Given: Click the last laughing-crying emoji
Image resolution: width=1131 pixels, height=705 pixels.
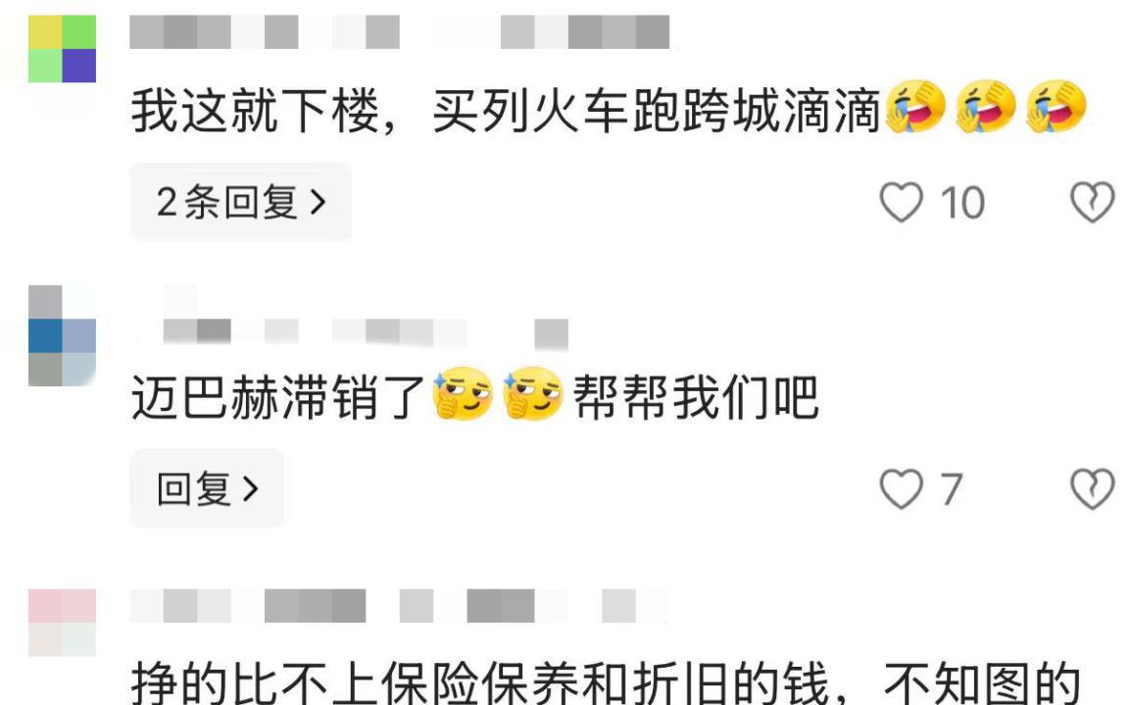Looking at the screenshot, I should (x=1056, y=107).
